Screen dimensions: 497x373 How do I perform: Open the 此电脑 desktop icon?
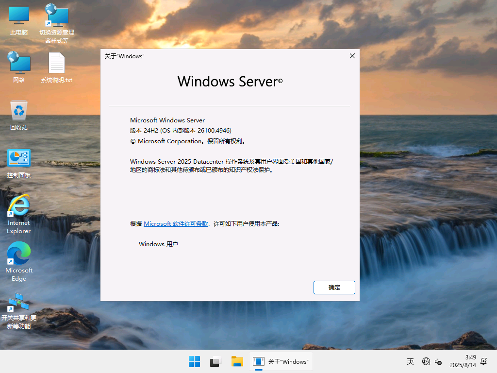19,20
